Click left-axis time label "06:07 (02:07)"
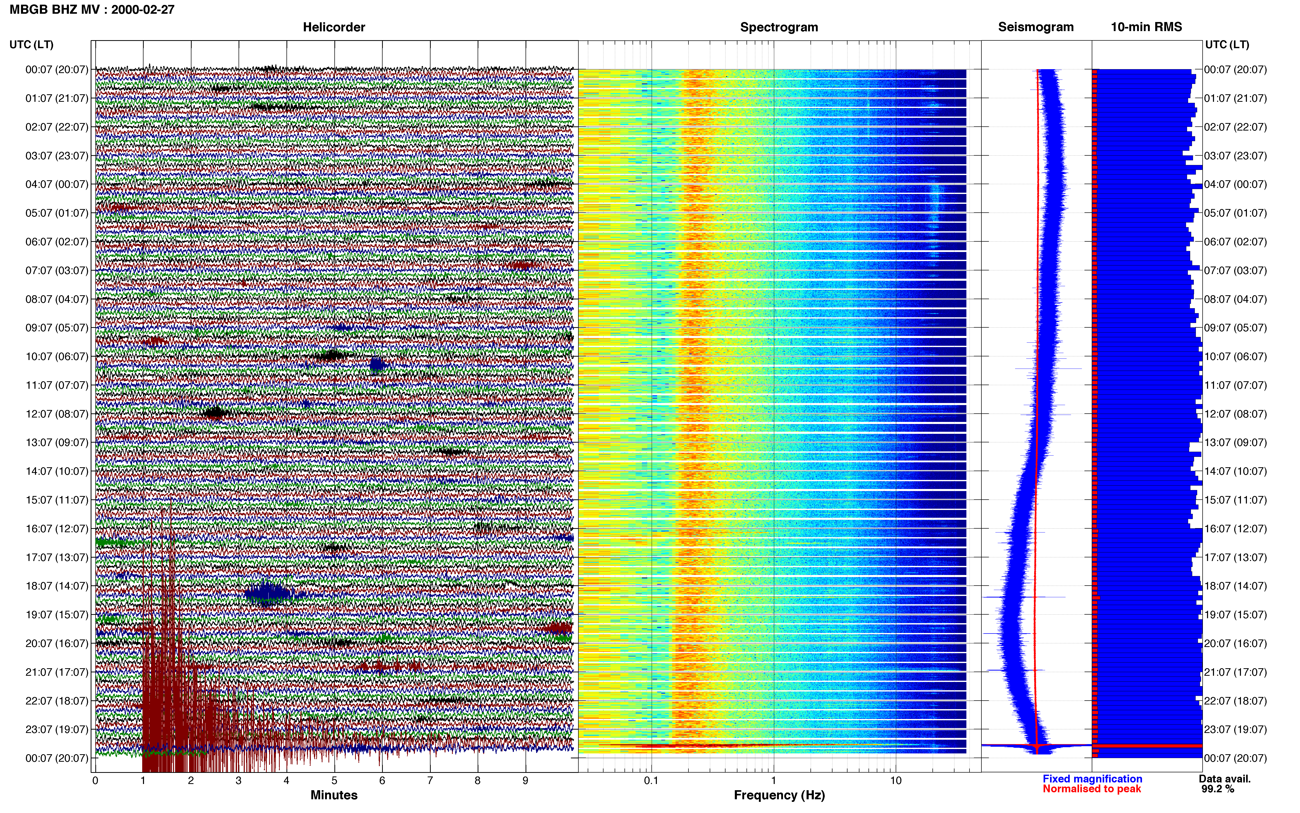The image size is (1300, 813). pos(57,241)
